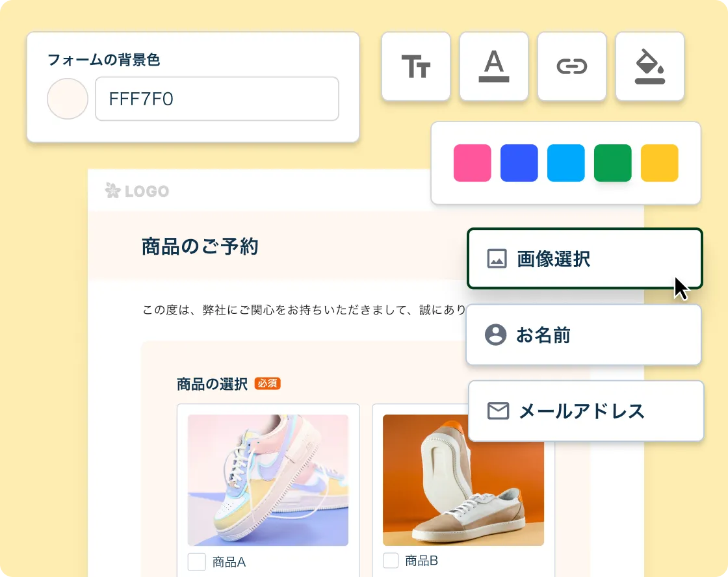The height and width of the screenshot is (577, 728).
Task: Click the FFF7F0 hex color input field
Action: pos(217,99)
